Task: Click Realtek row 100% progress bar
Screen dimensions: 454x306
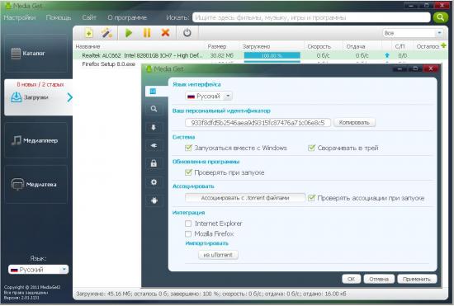Action: pyautogui.click(x=272, y=55)
